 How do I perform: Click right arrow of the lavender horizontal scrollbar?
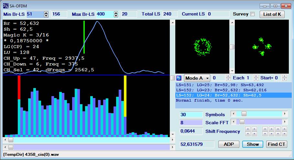(x=172, y=147)
